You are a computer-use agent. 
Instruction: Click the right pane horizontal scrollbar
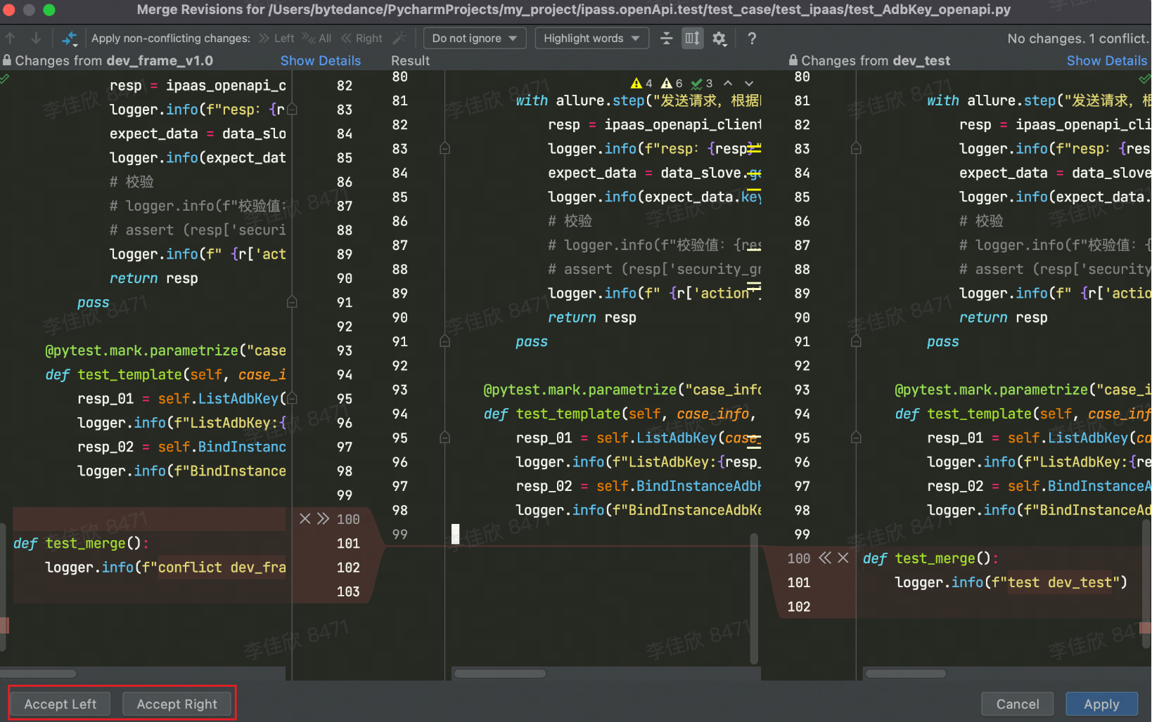coord(906,674)
